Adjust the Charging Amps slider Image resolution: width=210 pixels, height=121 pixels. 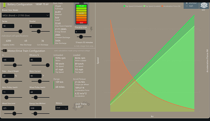tap(81, 37)
